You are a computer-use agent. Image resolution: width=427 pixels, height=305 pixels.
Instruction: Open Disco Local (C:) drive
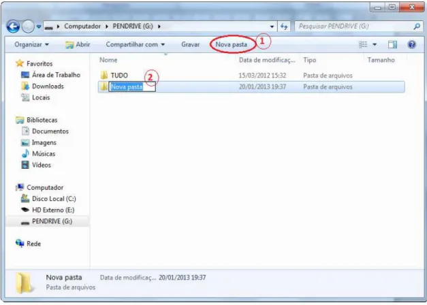point(54,199)
